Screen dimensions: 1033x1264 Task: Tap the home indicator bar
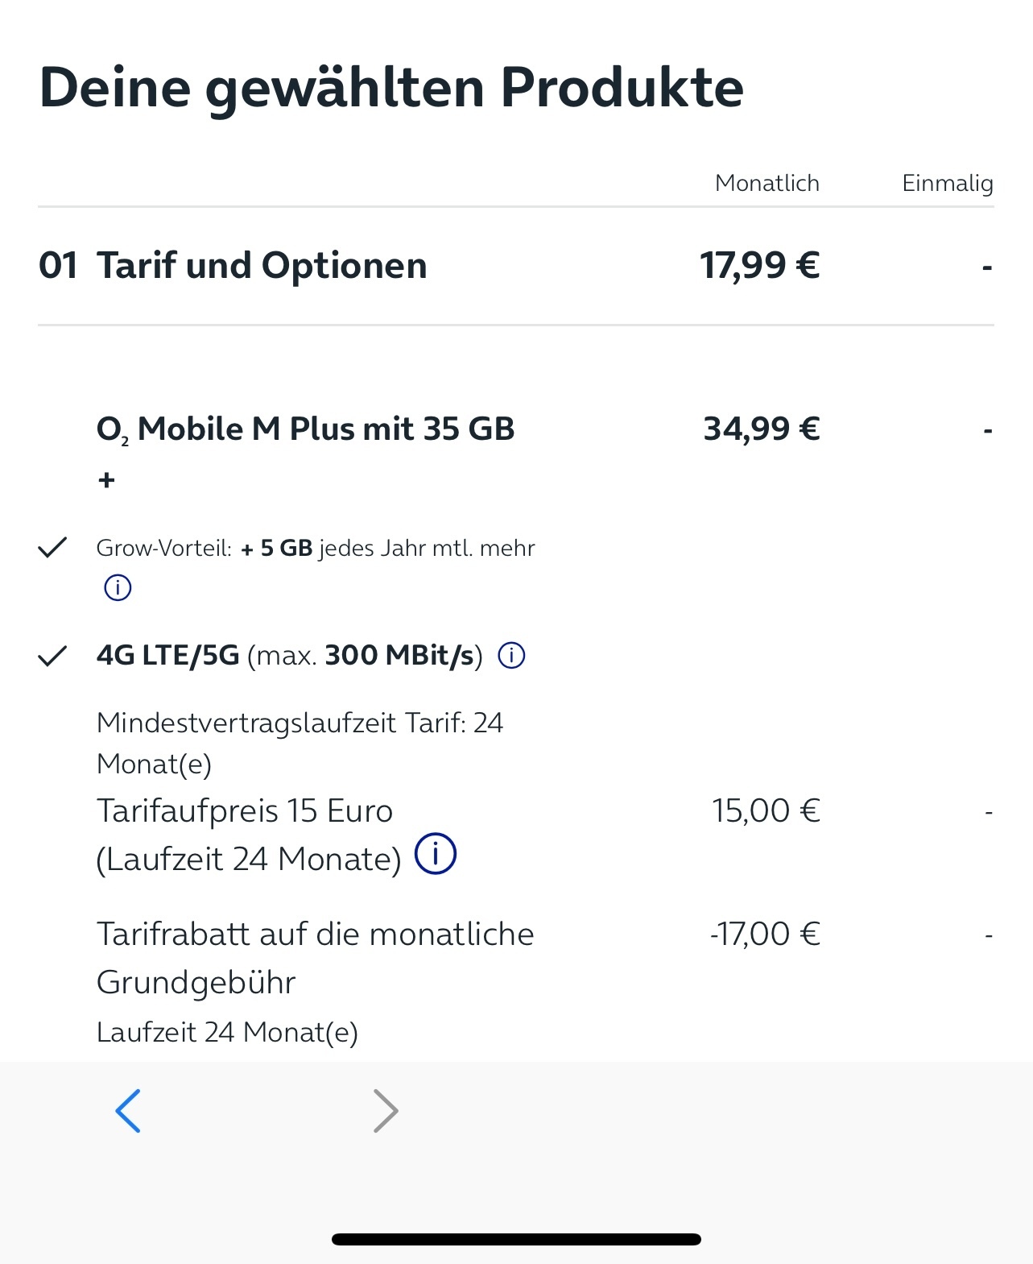coord(516,1239)
